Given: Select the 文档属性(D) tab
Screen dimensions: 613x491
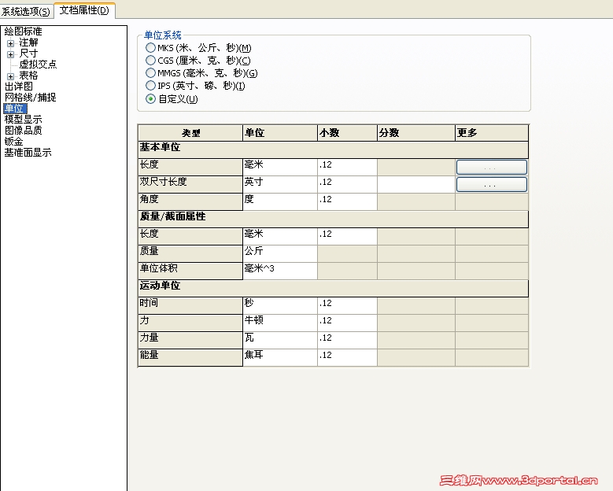Looking at the screenshot, I should click(84, 10).
